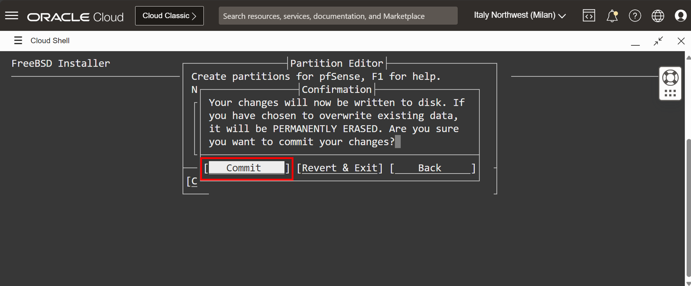Viewport: 691px width, 286px height.
Task: Expand the Italy Northwest (Milan) region dropdown
Action: click(520, 15)
